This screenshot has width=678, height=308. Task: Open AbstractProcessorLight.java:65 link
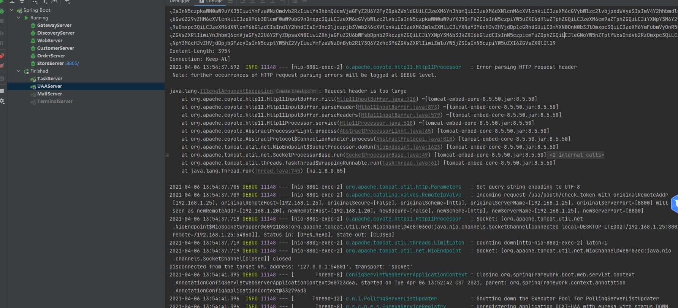(x=385, y=131)
